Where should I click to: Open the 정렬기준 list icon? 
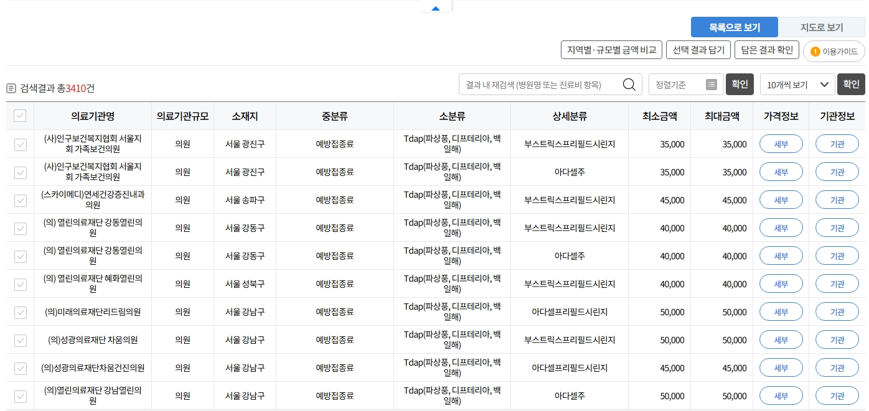tap(712, 84)
